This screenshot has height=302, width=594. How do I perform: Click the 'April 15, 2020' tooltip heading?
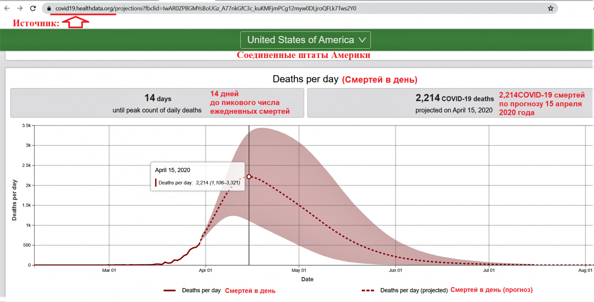[x=172, y=170]
